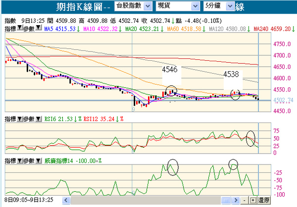
Task: Click the 開 4509.88 opening value
Action: (61, 21)
